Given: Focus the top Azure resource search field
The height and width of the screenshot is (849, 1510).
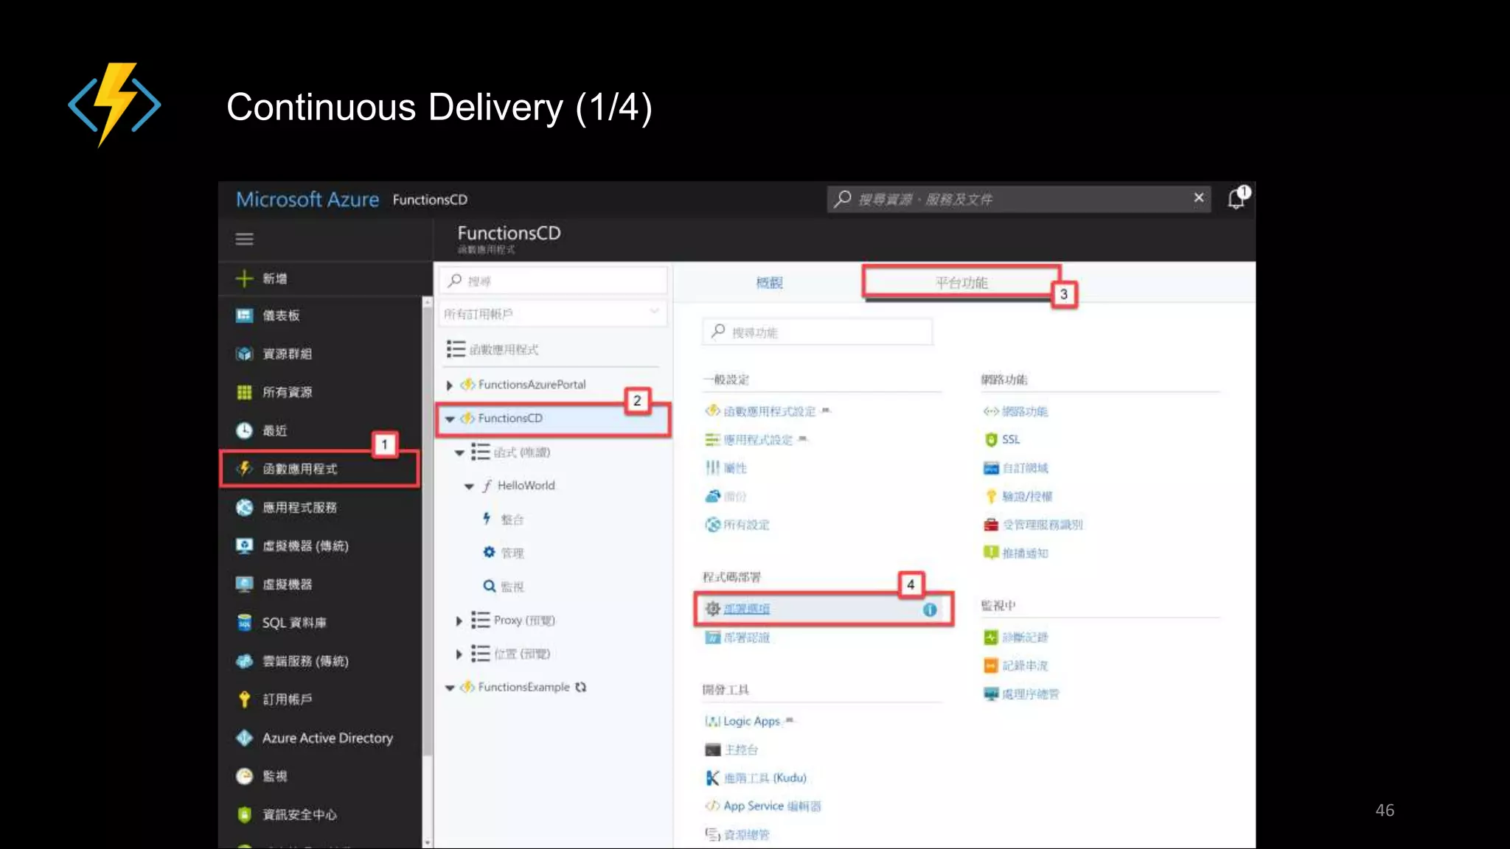Looking at the screenshot, I should point(1019,199).
